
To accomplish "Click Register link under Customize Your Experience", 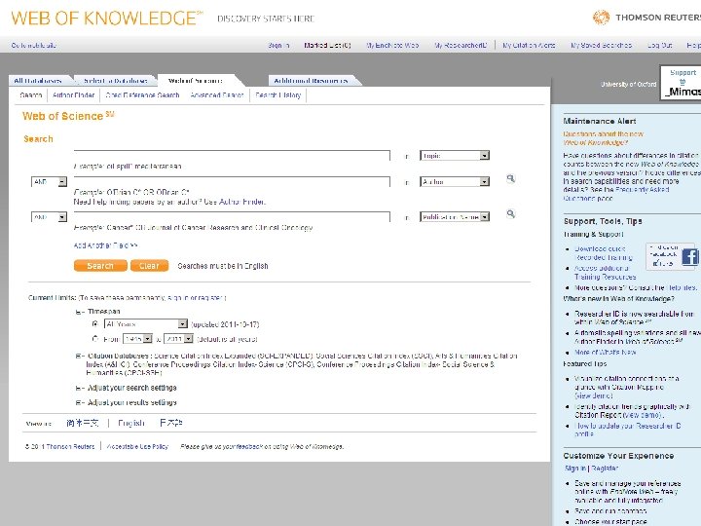I will coord(605,469).
